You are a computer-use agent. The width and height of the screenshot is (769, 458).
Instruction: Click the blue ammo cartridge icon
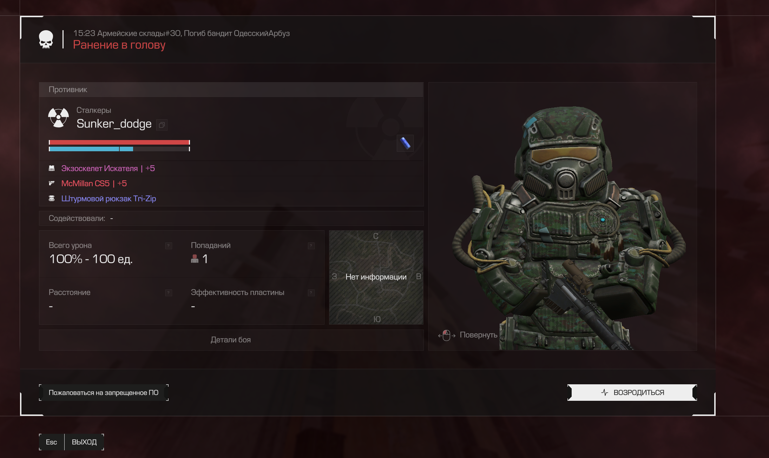405,143
